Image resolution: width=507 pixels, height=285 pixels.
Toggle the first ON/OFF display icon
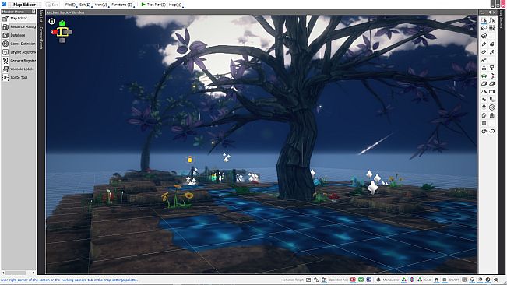(x=464, y=280)
